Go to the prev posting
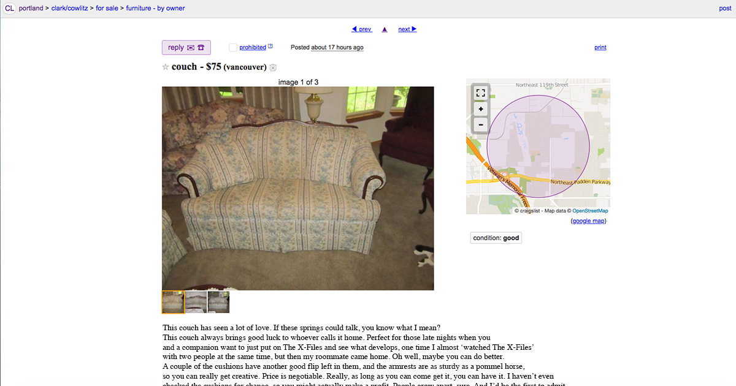The height and width of the screenshot is (386, 736). 362,29
